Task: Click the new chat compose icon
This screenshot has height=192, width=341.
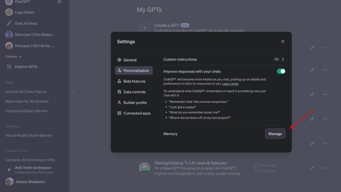Action: tap(59, 2)
